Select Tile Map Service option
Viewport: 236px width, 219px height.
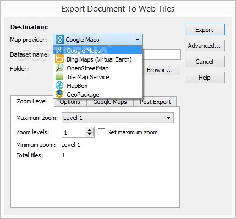(98, 77)
